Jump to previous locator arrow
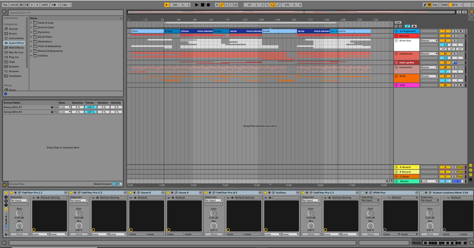The width and height of the screenshot is (474, 248). 396,26
